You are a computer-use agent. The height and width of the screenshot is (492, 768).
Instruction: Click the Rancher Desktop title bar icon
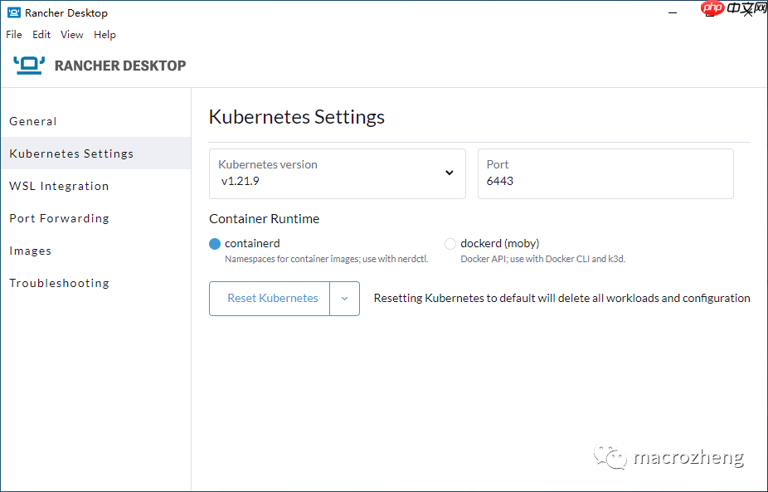[13, 12]
